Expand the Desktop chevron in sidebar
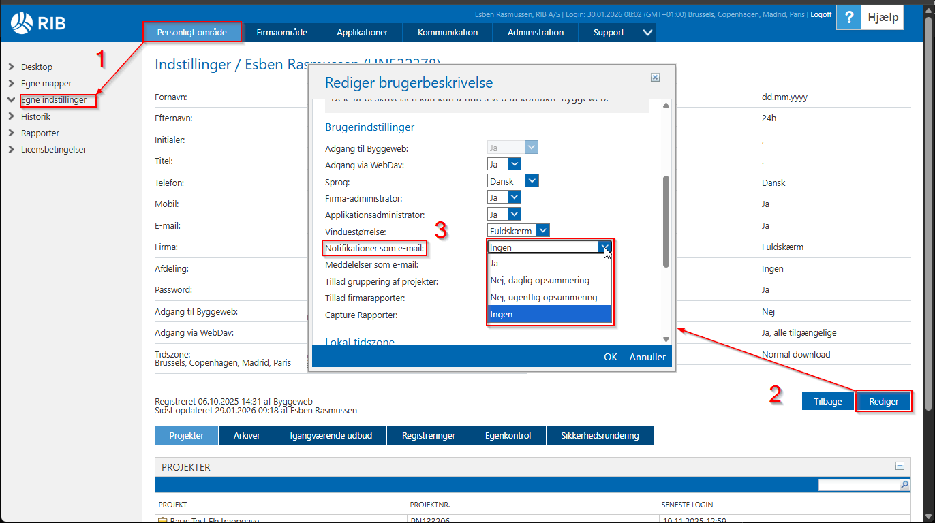The width and height of the screenshot is (935, 523). 11,67
